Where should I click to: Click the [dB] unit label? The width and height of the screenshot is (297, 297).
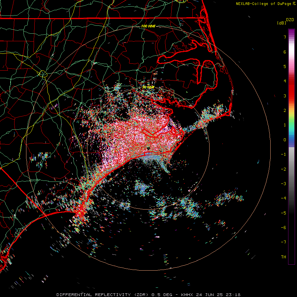282,23
